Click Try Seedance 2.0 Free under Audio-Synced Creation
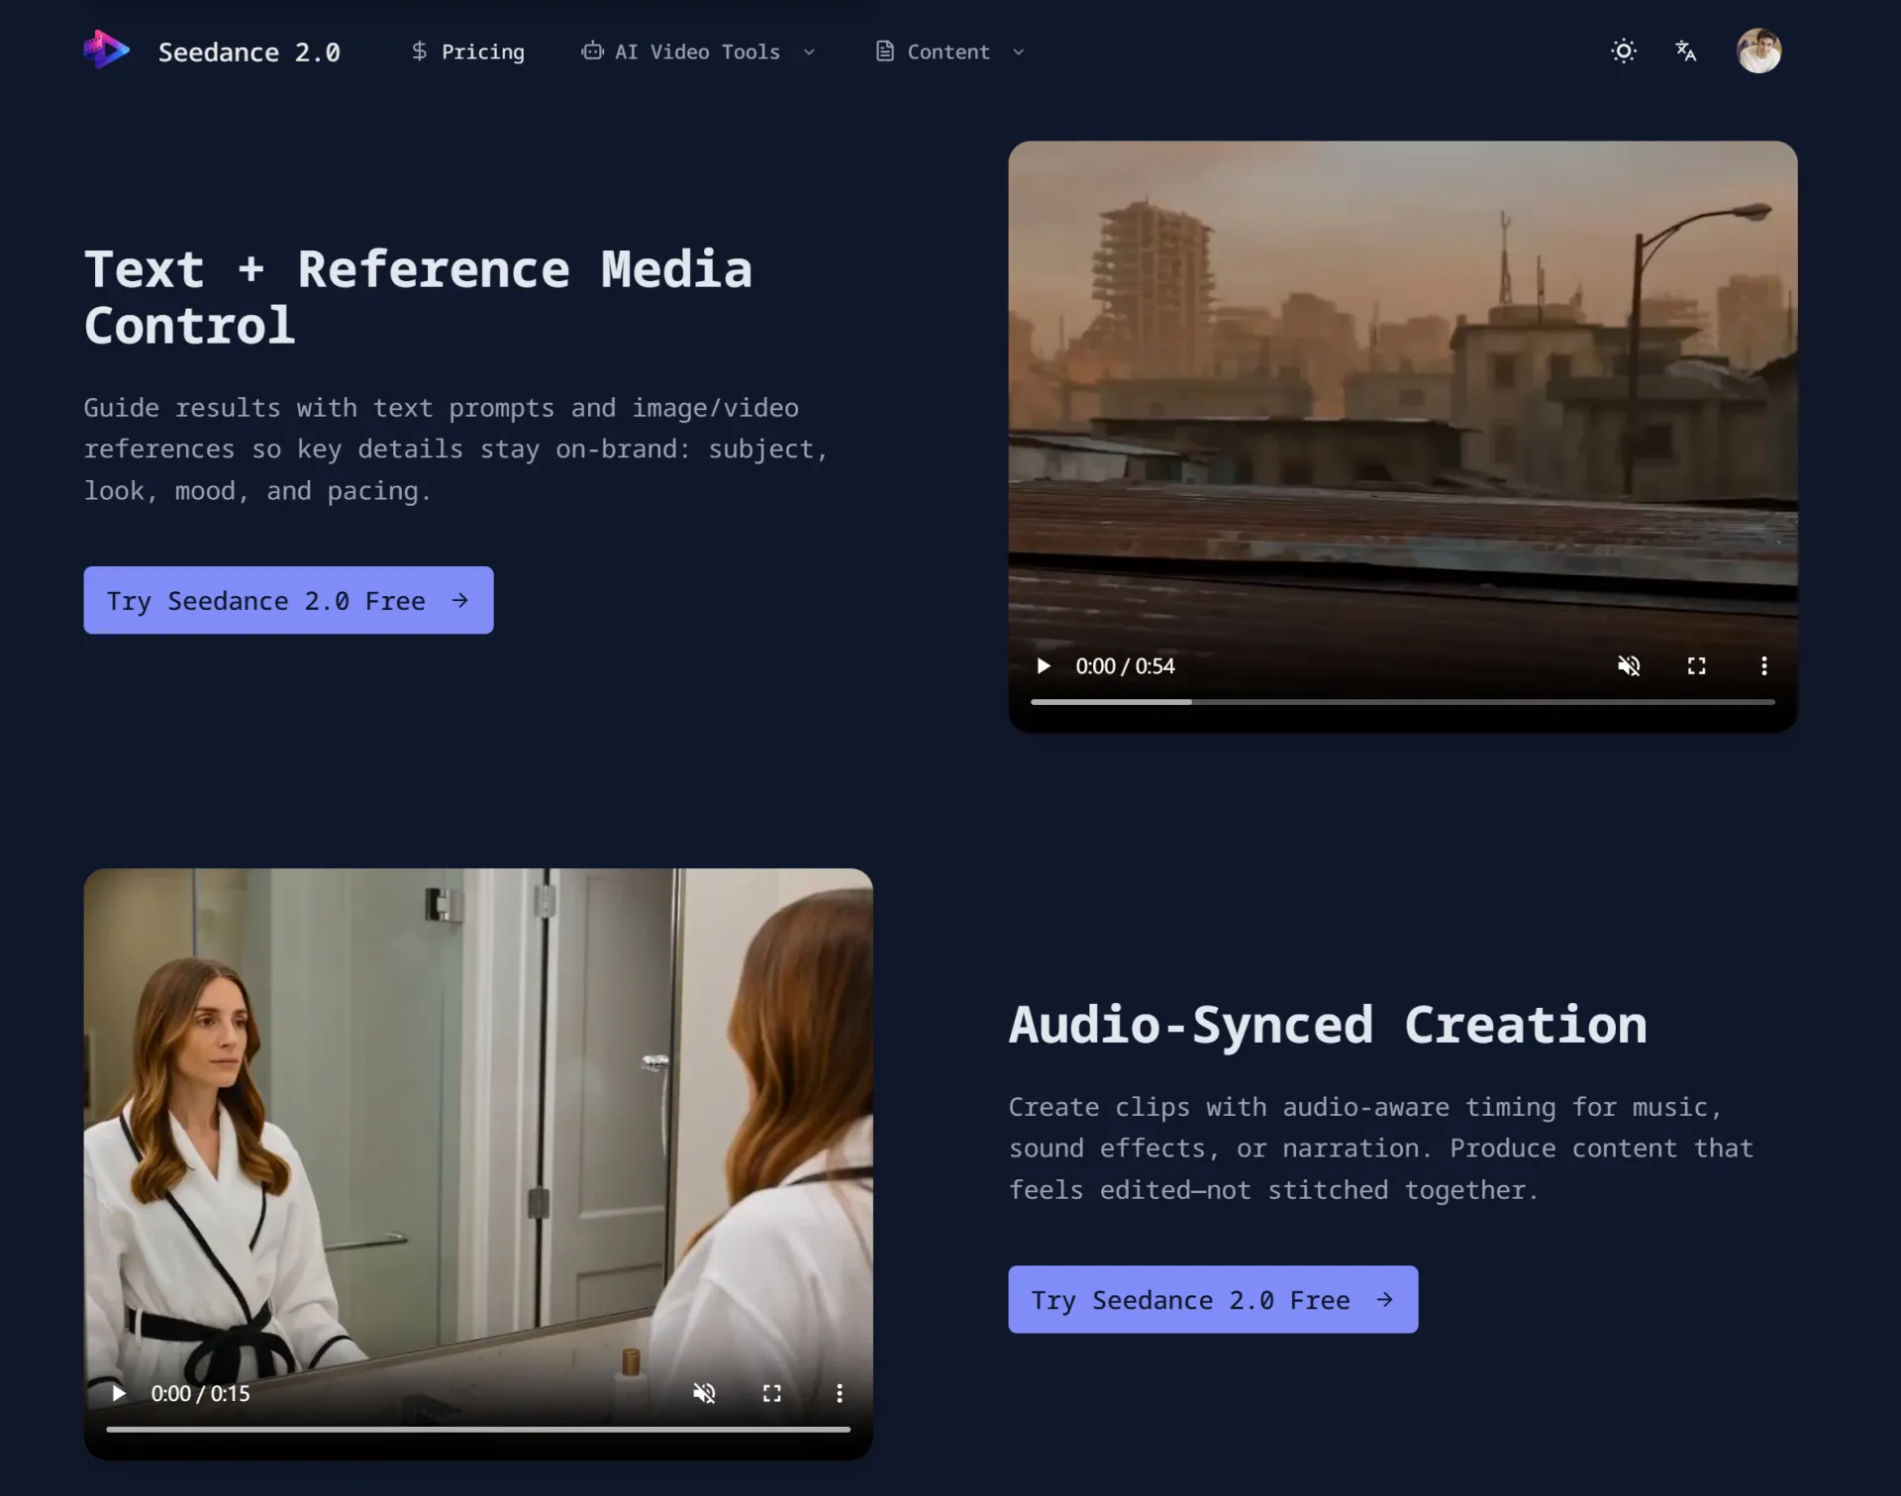This screenshot has height=1496, width=1901. 1213,1299
